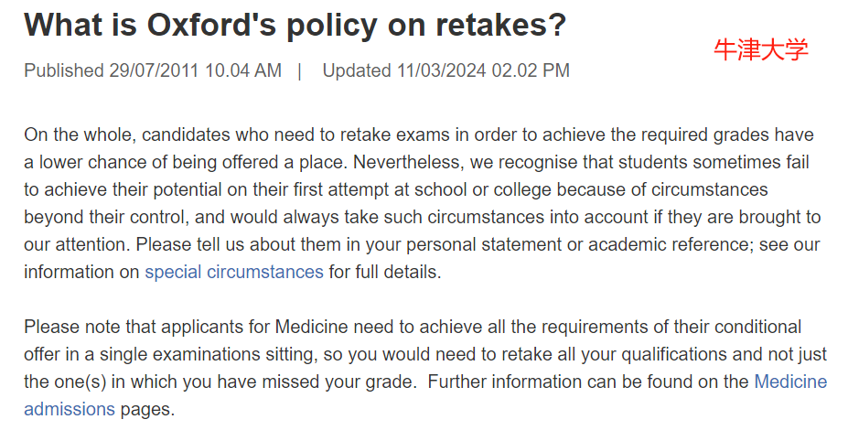Click the "What is Oxford's policy on retakes?" heading
Viewport: 848px width, 441px height.
295,25
